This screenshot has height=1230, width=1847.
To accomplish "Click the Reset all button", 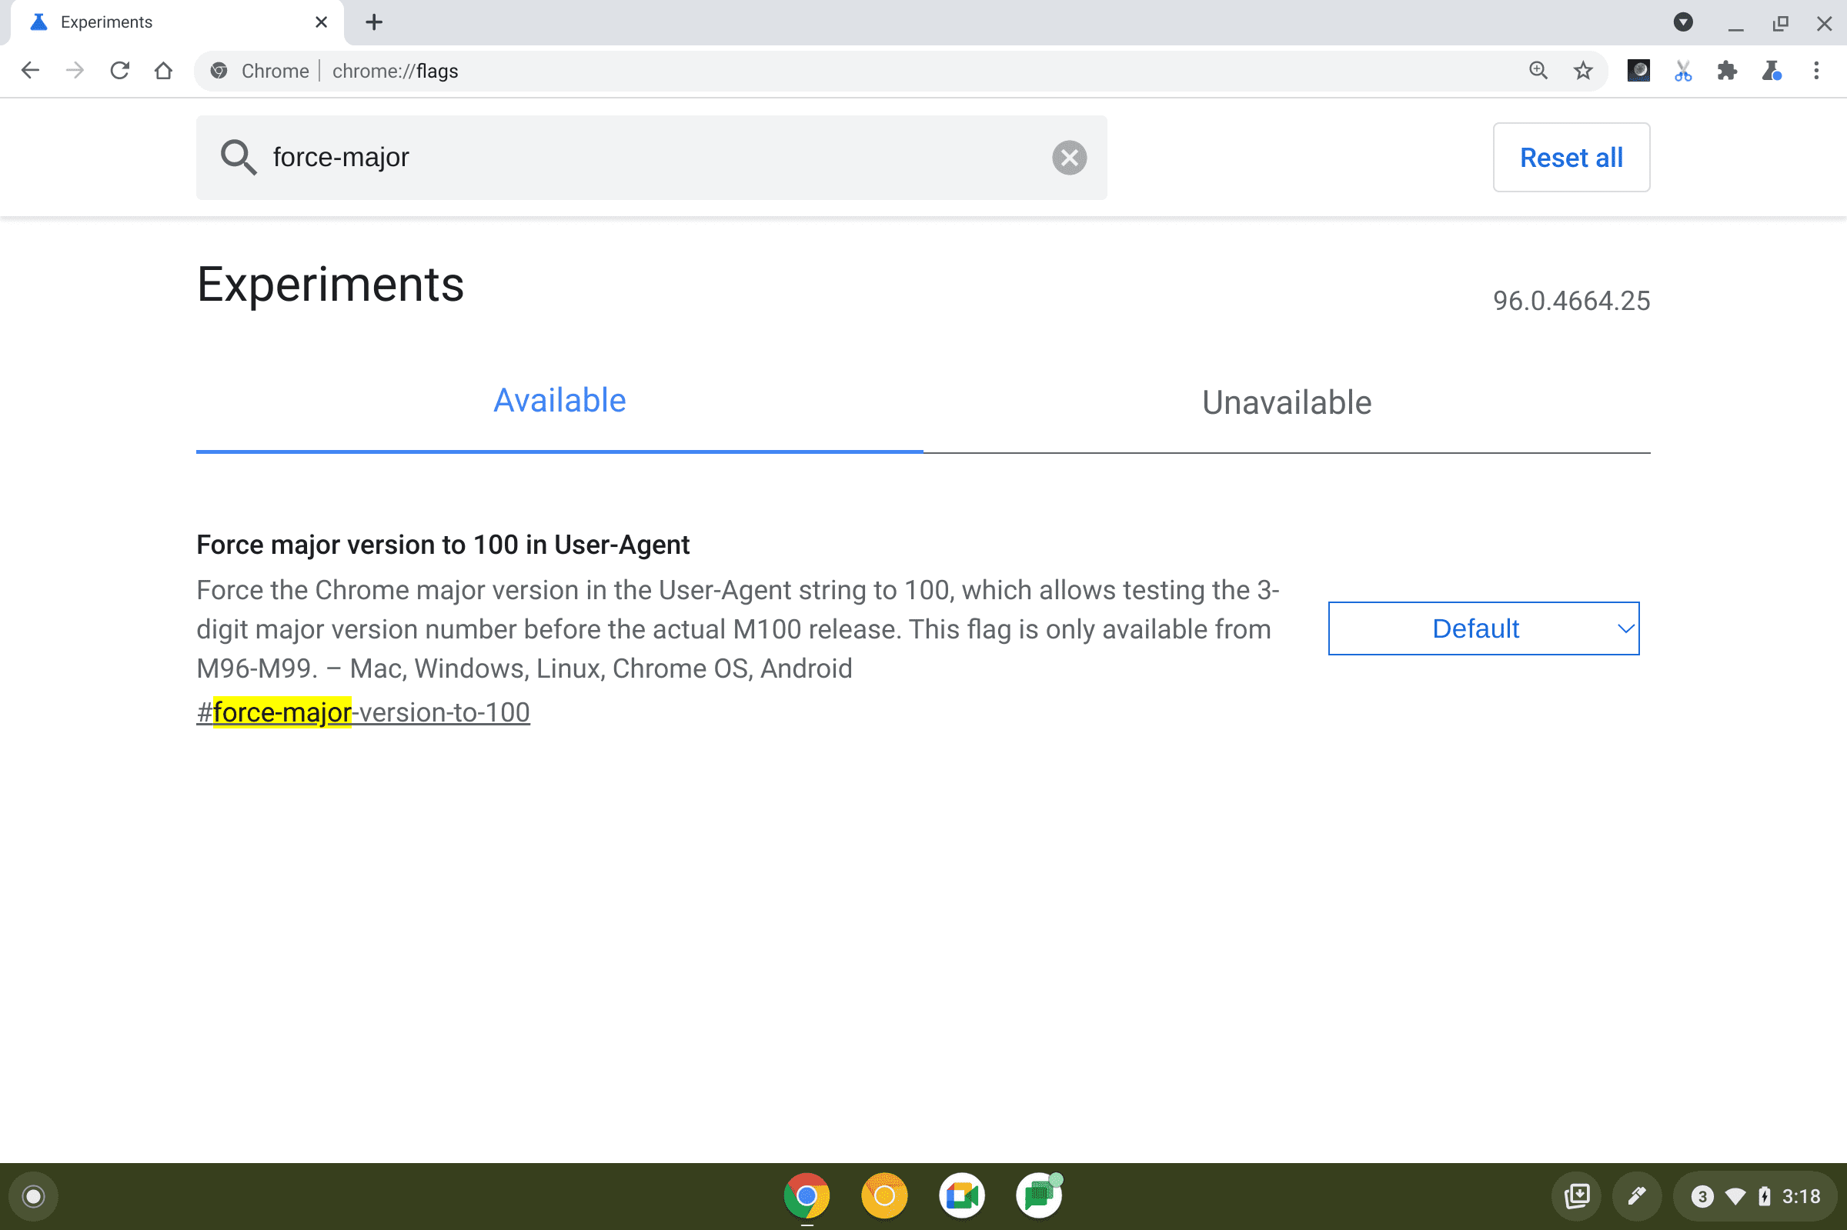I will click(x=1572, y=156).
